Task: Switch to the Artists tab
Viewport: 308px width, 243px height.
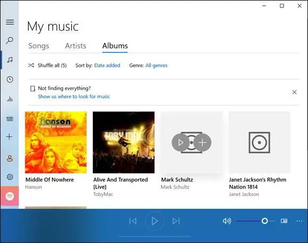Action: pyautogui.click(x=75, y=46)
